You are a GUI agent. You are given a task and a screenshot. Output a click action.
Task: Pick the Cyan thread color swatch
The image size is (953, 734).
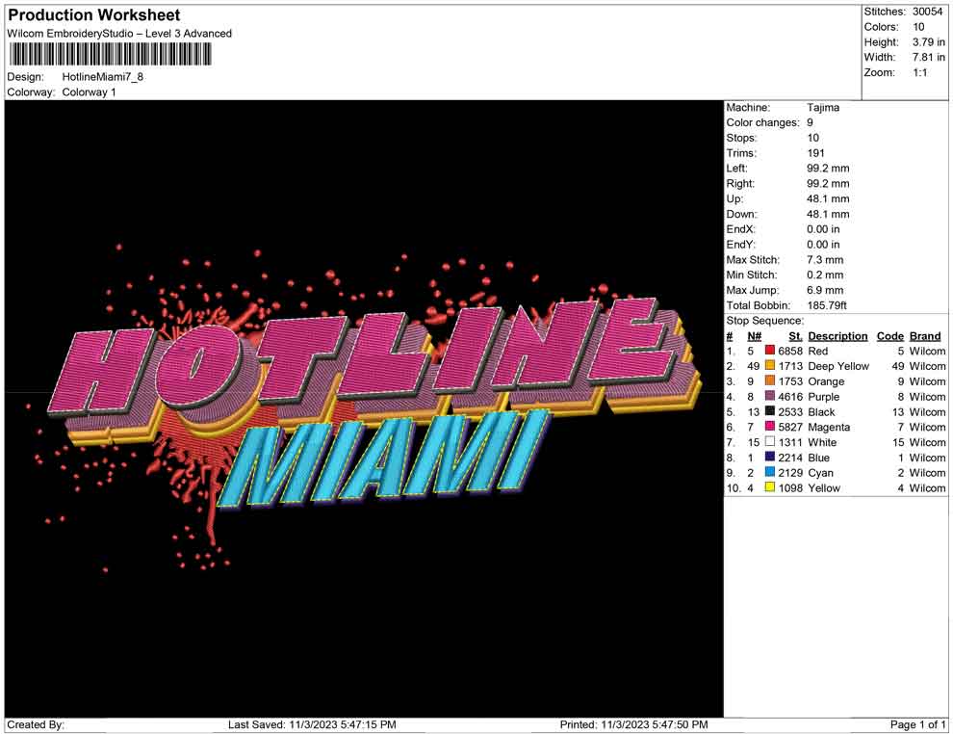(770, 473)
